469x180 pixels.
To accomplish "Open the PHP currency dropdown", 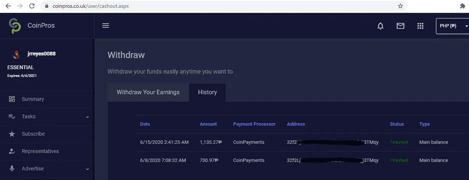I will 452,26.
